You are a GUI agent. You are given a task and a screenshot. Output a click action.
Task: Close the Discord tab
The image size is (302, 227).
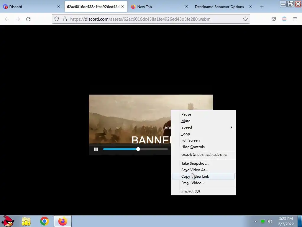tap(59, 7)
